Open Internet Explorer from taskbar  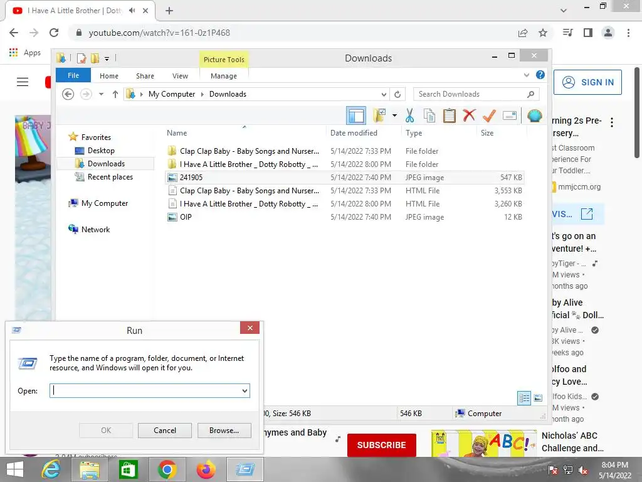[51, 469]
